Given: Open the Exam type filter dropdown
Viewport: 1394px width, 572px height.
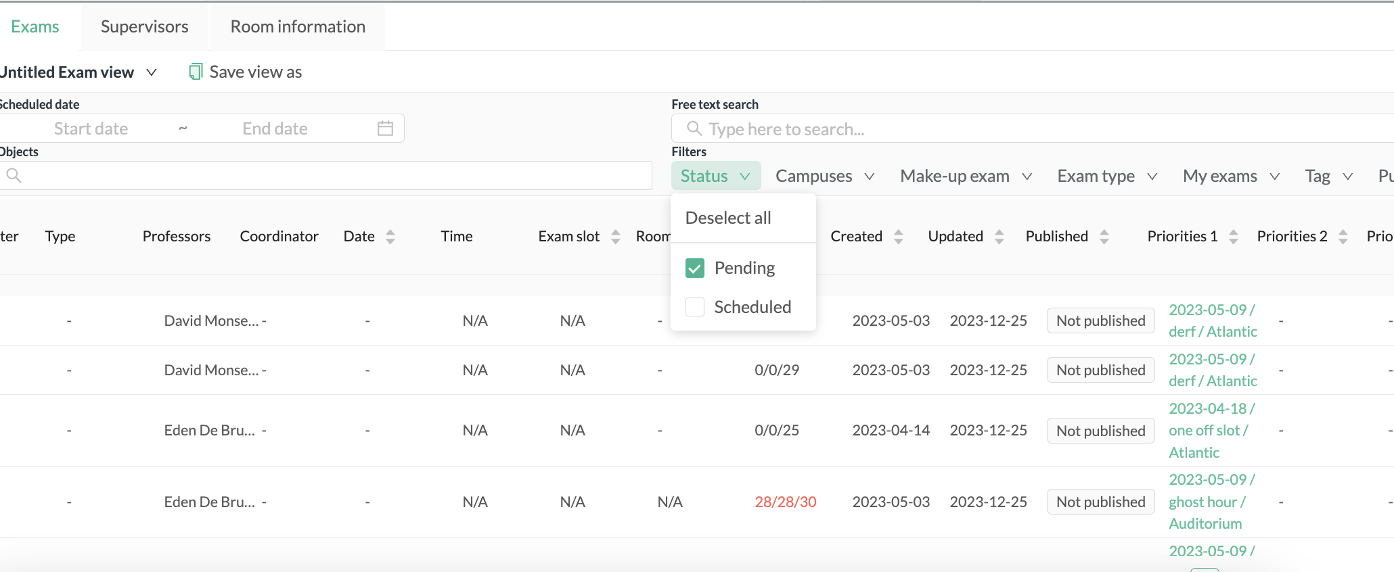Looking at the screenshot, I should (x=1107, y=176).
